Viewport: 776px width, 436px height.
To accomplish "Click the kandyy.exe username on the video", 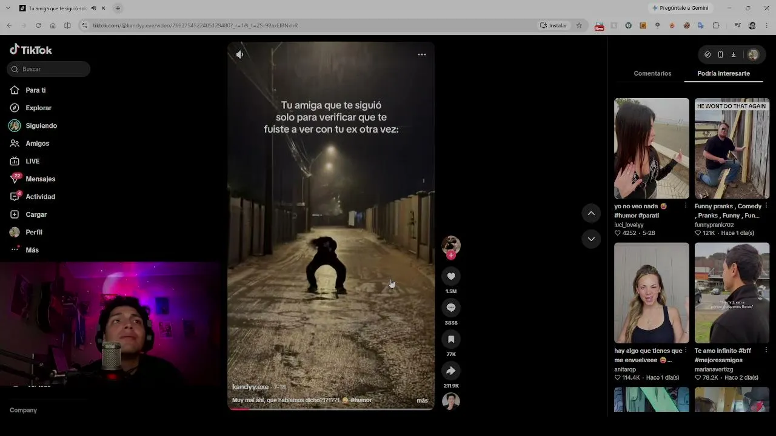I will coord(250,387).
